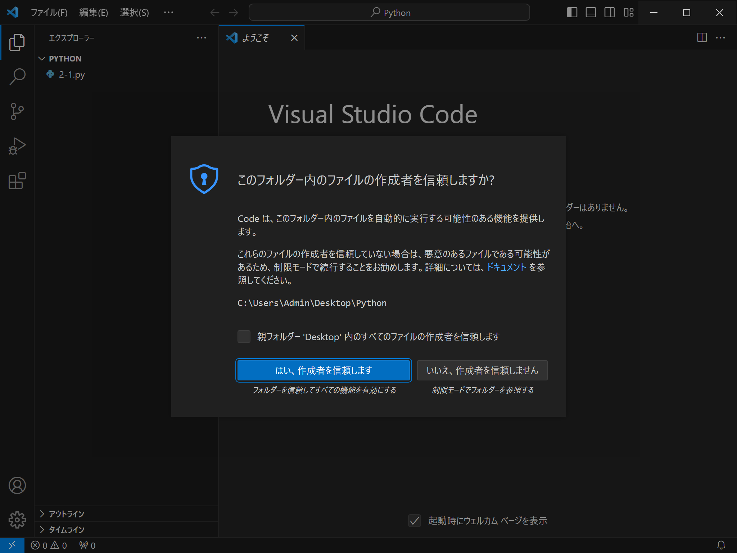Open the Manage gear settings icon
The image size is (737, 553).
pyautogui.click(x=17, y=520)
